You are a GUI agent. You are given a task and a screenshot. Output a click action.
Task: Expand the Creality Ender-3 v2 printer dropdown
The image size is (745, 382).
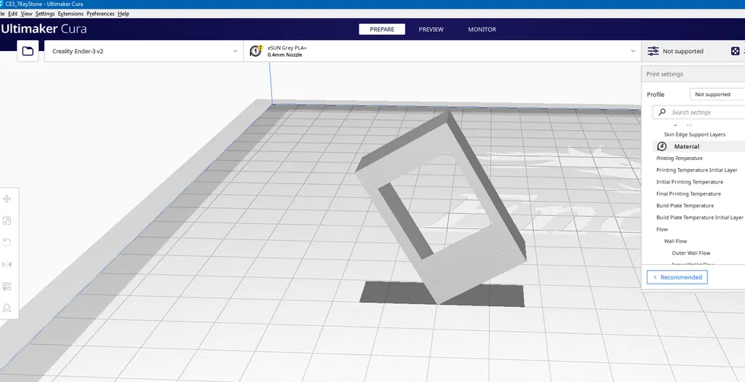144,51
